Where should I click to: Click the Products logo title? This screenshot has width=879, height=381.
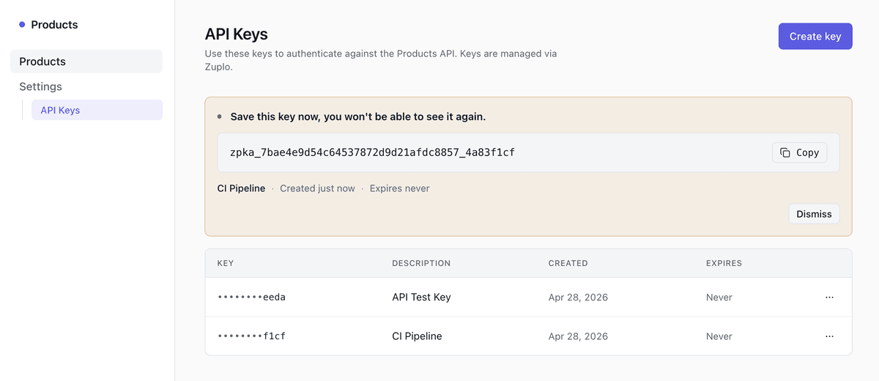54,25
